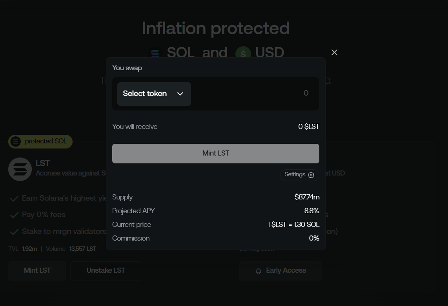Viewport: 448px width, 306px height.
Task: Open swap Settings
Action: (x=299, y=175)
